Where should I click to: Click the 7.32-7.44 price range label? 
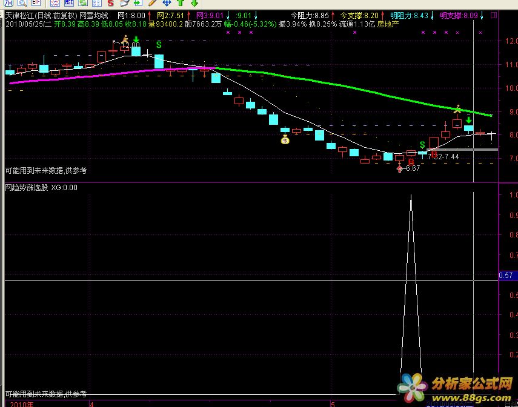[x=443, y=157]
